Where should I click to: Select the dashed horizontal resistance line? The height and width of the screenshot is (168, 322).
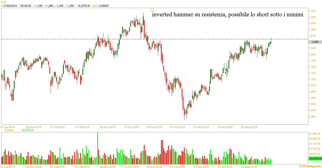154,39
